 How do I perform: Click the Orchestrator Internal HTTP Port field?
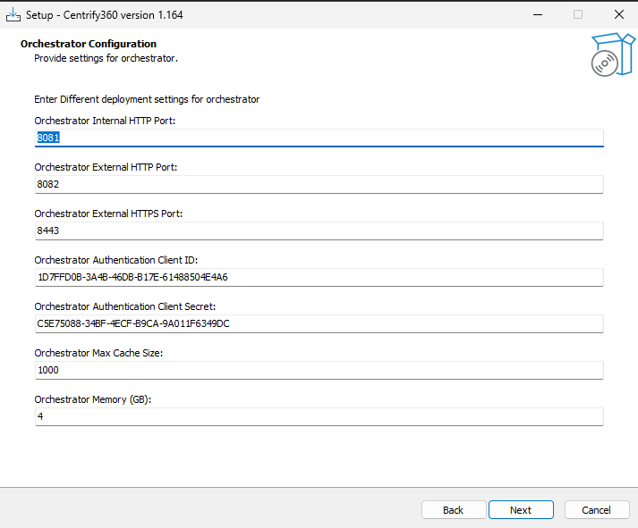319,138
